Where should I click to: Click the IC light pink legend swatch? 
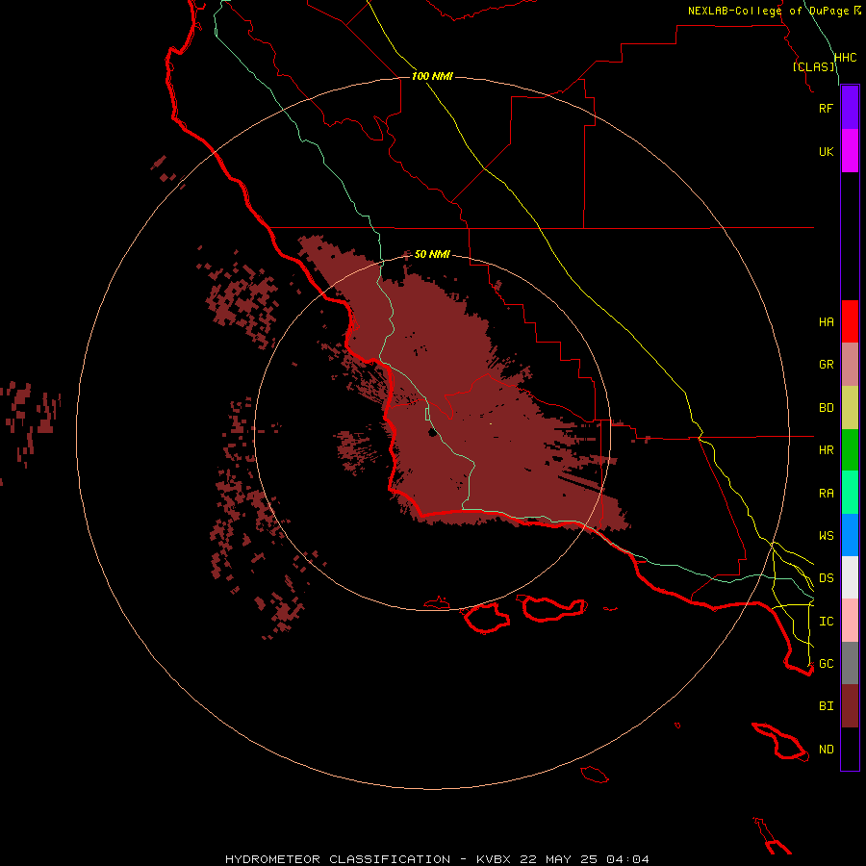[x=850, y=621]
